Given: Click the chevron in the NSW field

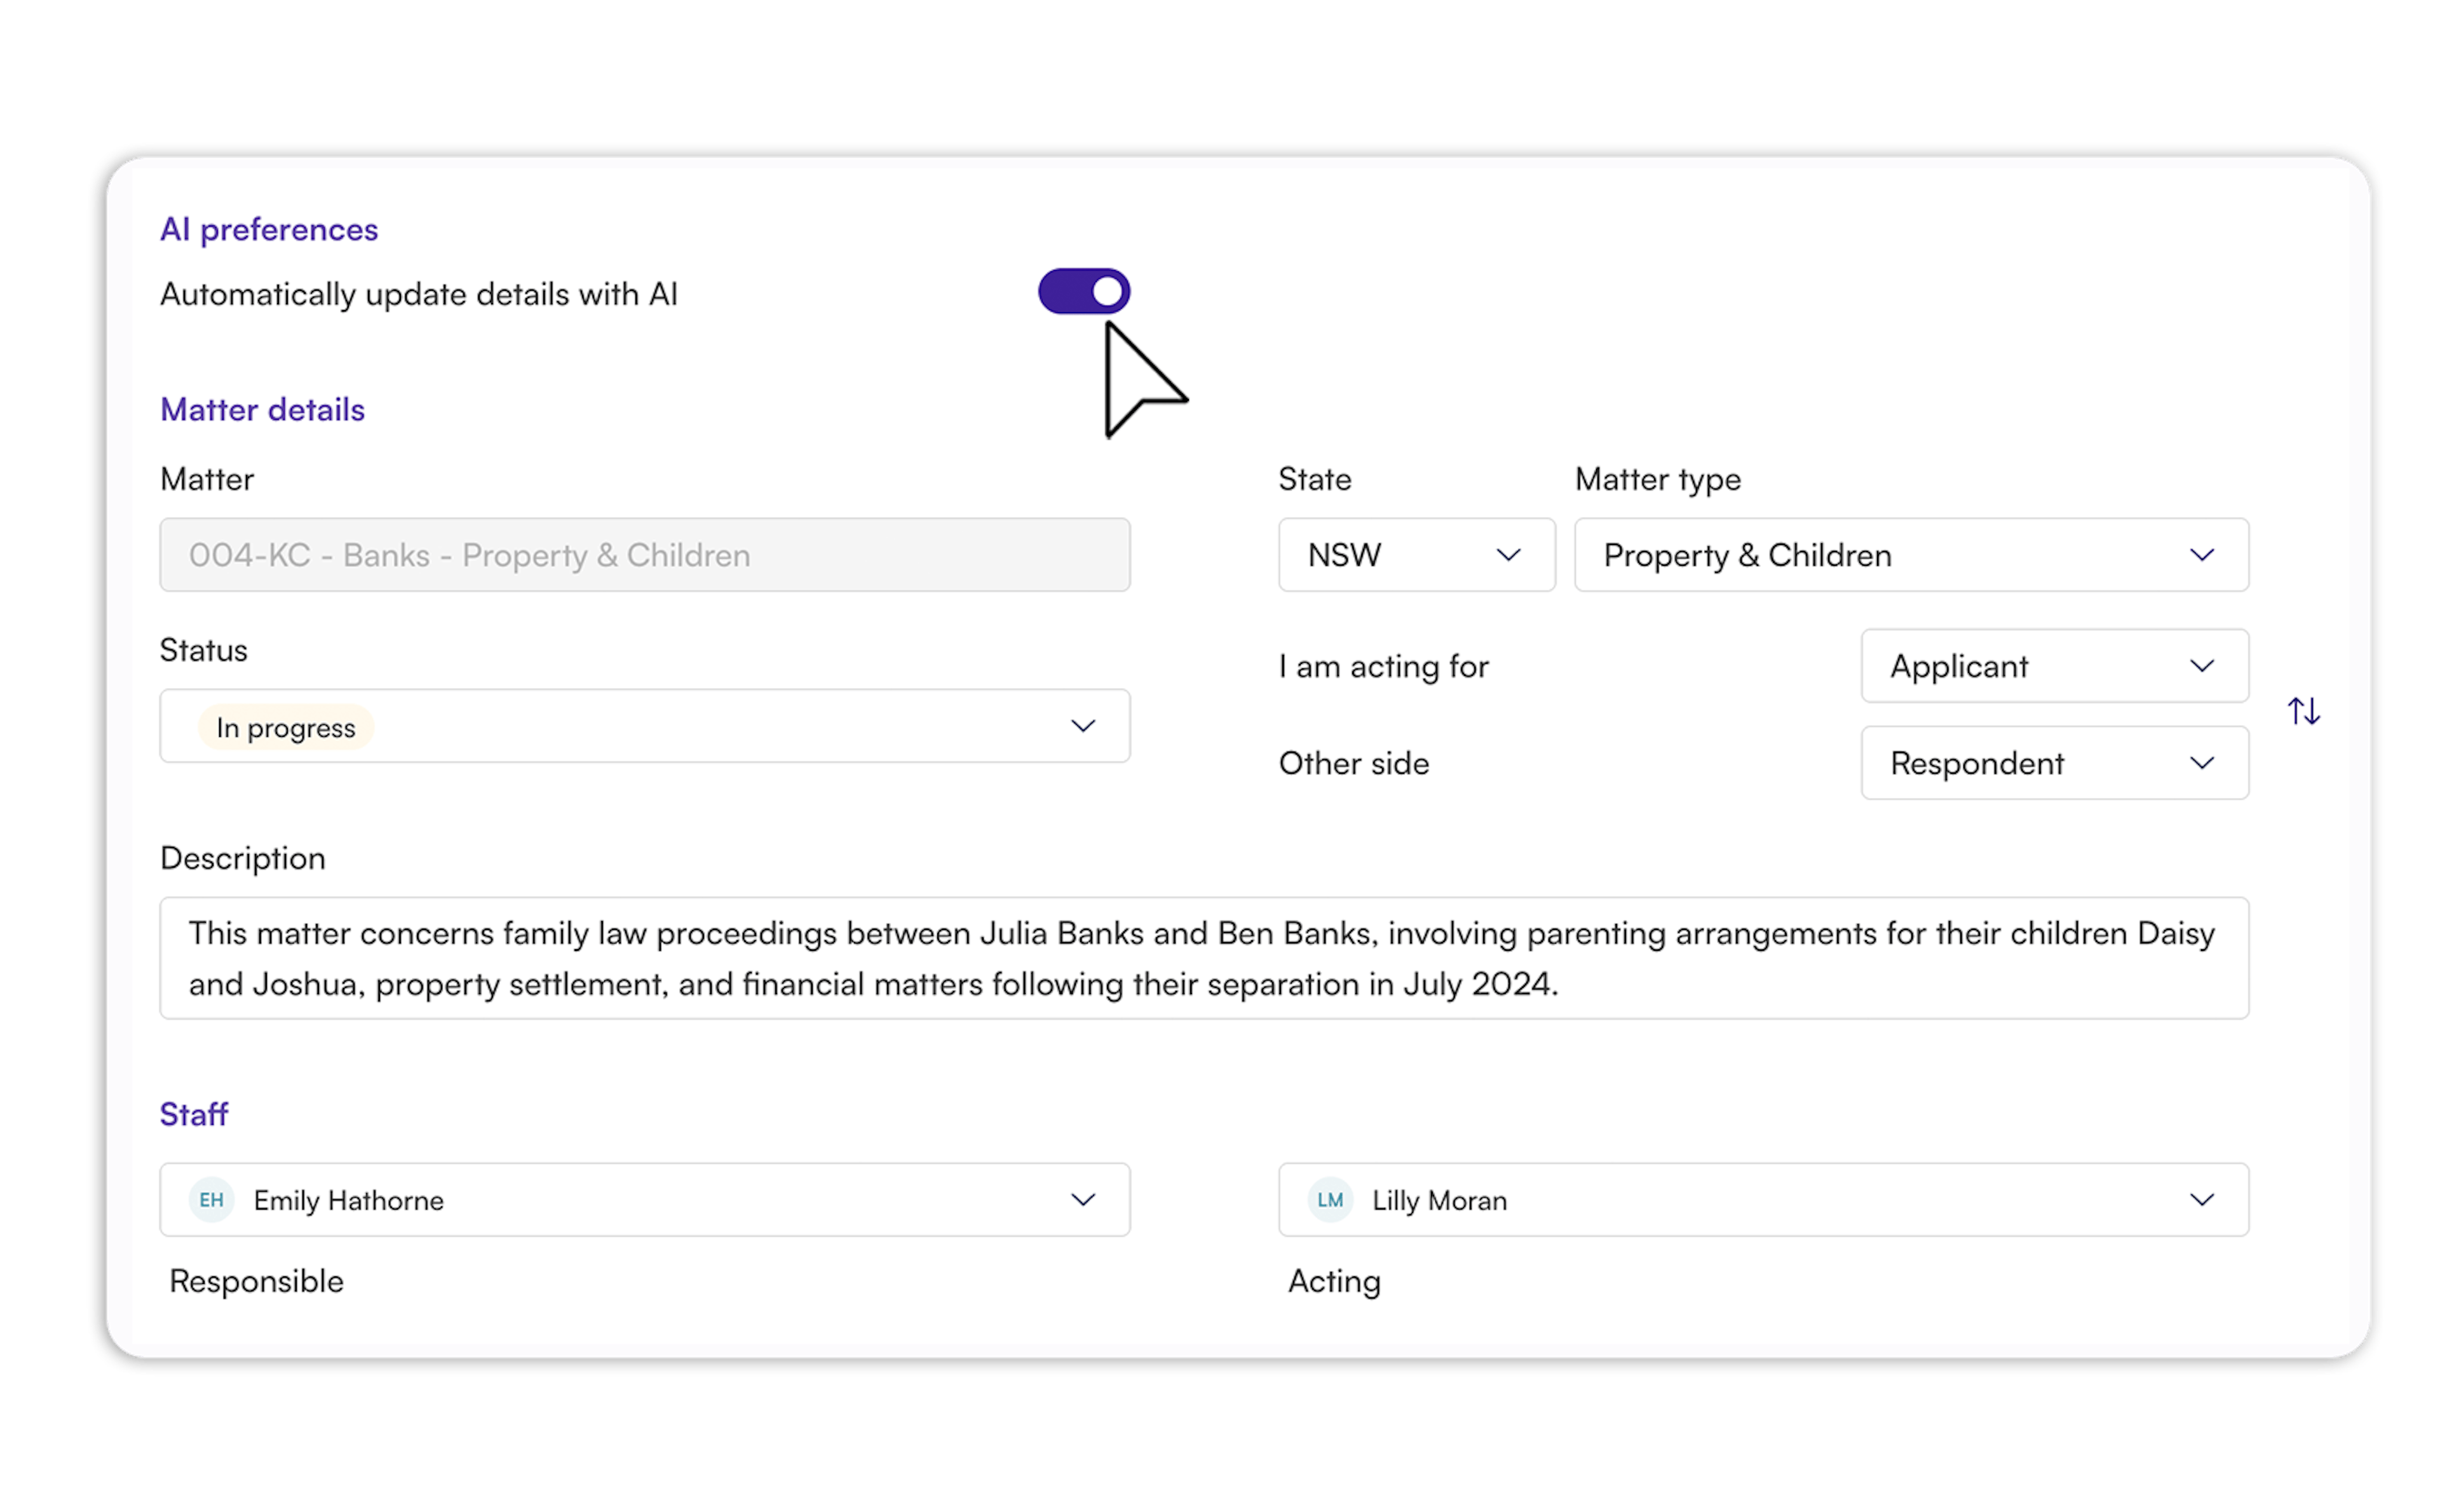Looking at the screenshot, I should click(x=1508, y=555).
